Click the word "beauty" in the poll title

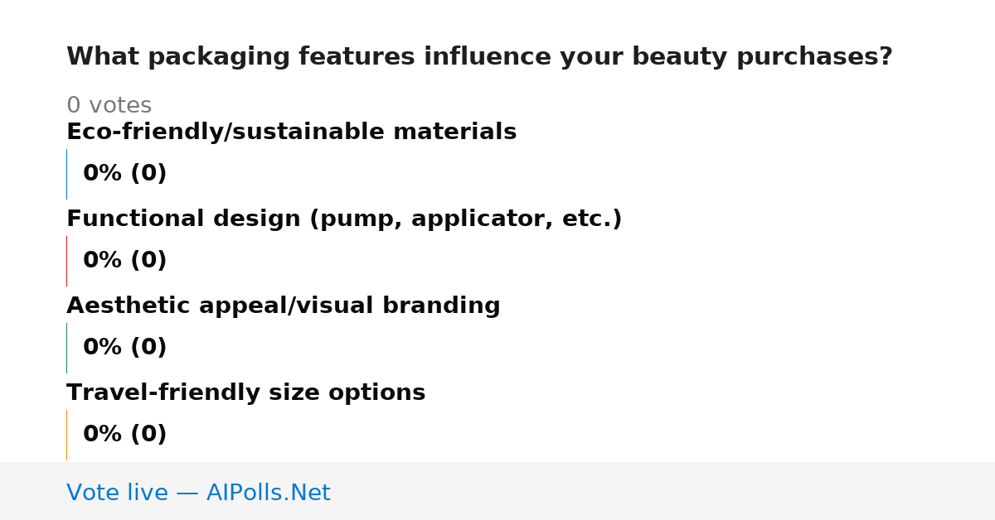click(672, 57)
